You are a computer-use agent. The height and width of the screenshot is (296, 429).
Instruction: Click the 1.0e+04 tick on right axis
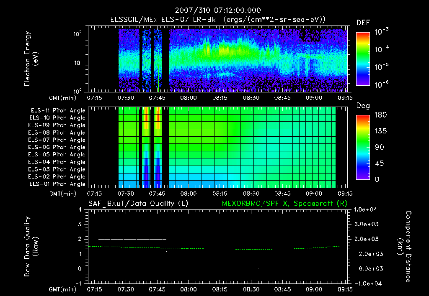coord(365,210)
